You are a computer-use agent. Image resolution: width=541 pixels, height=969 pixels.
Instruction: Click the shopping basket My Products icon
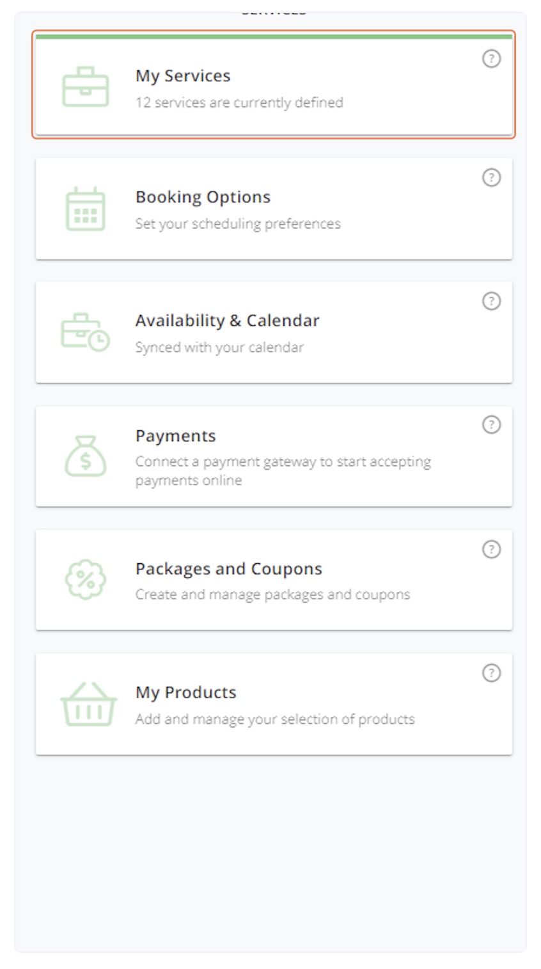tap(88, 704)
